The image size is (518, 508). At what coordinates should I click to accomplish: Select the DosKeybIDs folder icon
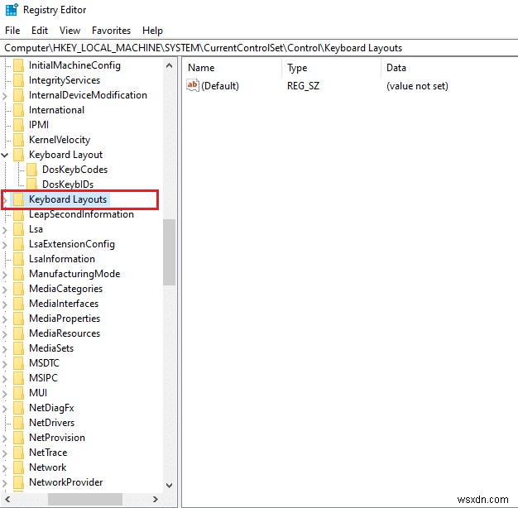click(31, 184)
